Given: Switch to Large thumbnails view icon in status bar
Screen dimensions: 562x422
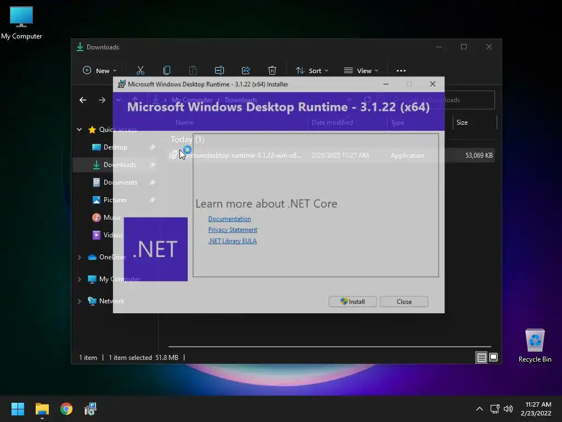Looking at the screenshot, I should point(493,357).
